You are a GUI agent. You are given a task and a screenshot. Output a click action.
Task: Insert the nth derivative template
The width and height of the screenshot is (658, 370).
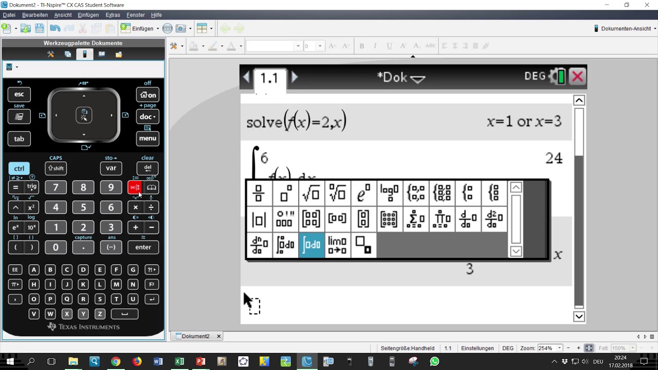(x=259, y=245)
